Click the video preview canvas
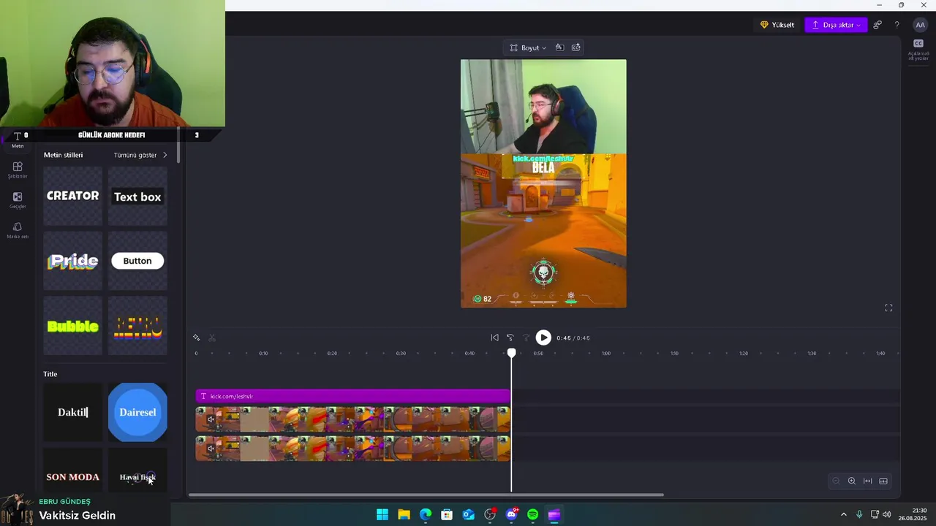Screen dimensions: 936x526 pos(543,183)
